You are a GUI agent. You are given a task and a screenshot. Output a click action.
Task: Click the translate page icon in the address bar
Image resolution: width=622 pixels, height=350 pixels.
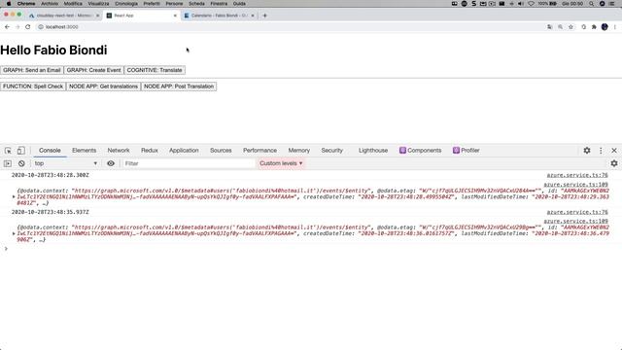pos(549,27)
